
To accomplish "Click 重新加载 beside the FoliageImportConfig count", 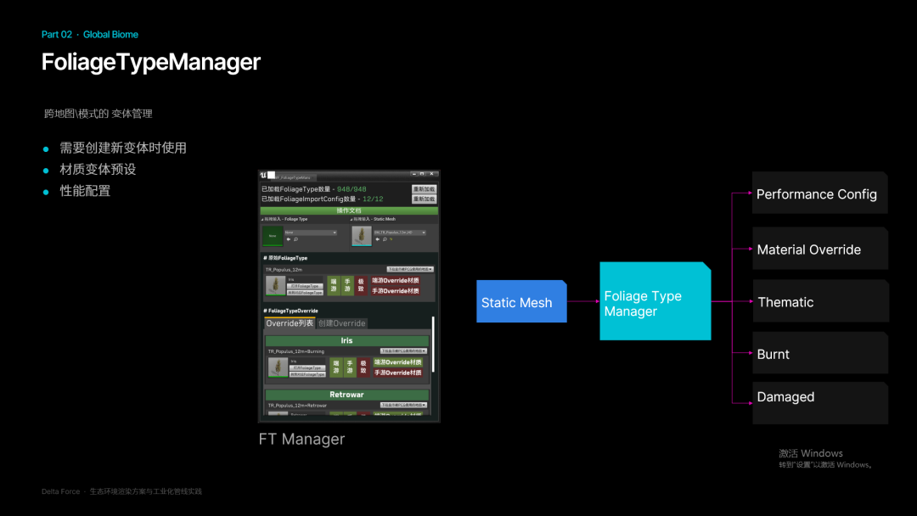I will click(424, 199).
